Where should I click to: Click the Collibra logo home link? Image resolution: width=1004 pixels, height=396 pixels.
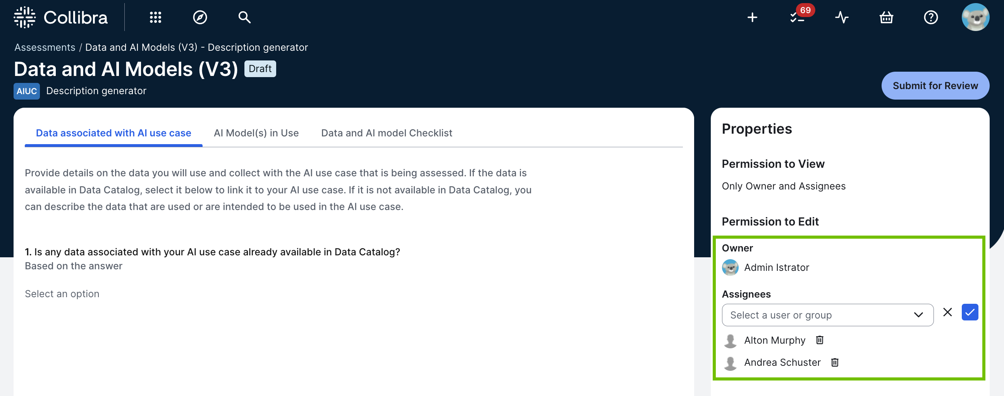point(61,17)
